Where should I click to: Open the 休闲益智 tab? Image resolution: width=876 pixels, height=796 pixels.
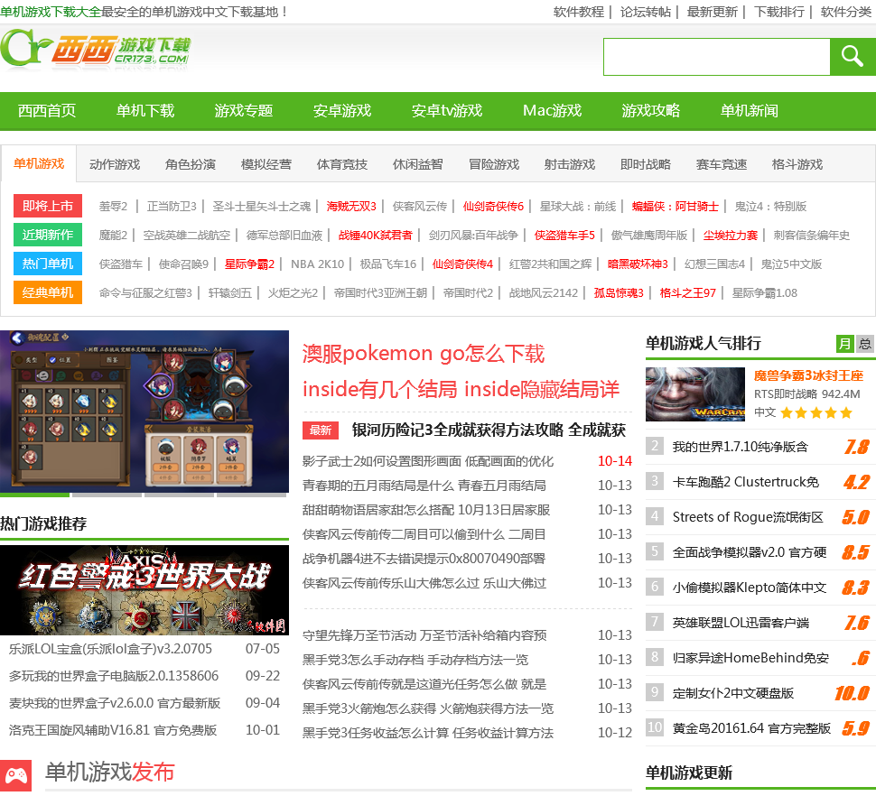(x=418, y=164)
